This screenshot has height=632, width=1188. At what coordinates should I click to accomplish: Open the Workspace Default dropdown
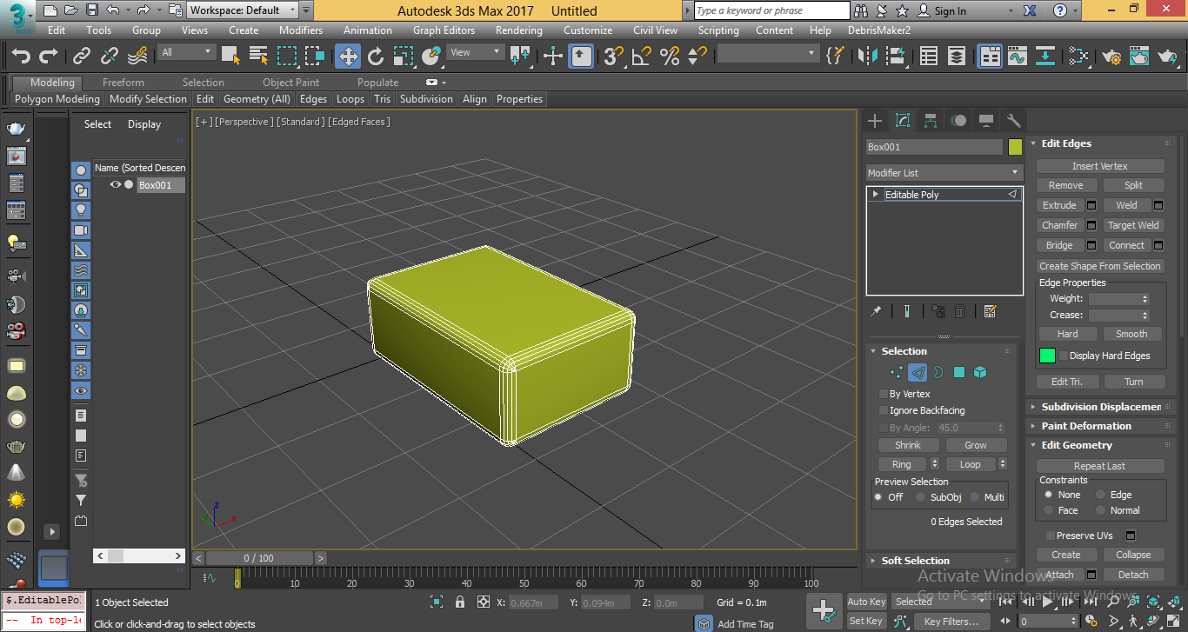tap(243, 10)
